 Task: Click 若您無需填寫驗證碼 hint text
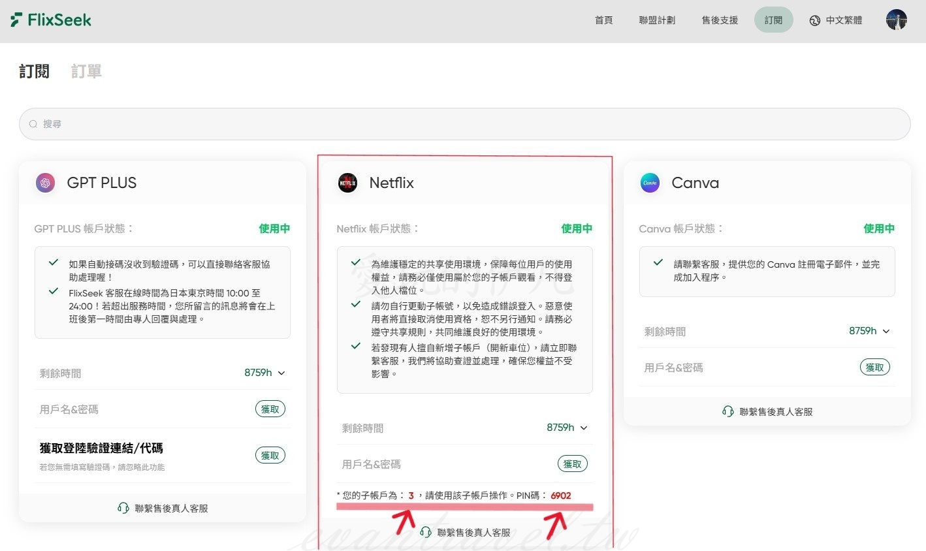(102, 467)
